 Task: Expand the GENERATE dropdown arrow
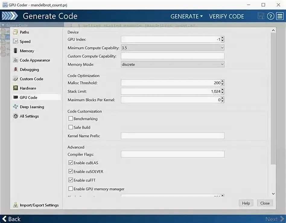tap(201, 16)
